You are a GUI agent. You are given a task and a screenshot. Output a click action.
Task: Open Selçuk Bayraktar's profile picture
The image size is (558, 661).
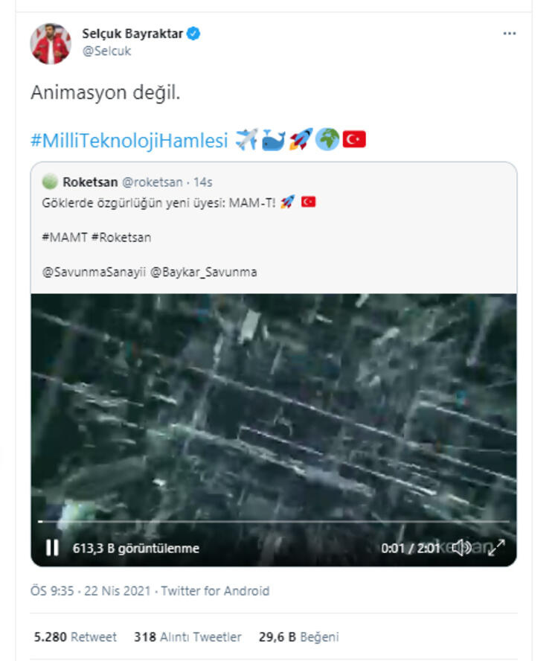[50, 43]
